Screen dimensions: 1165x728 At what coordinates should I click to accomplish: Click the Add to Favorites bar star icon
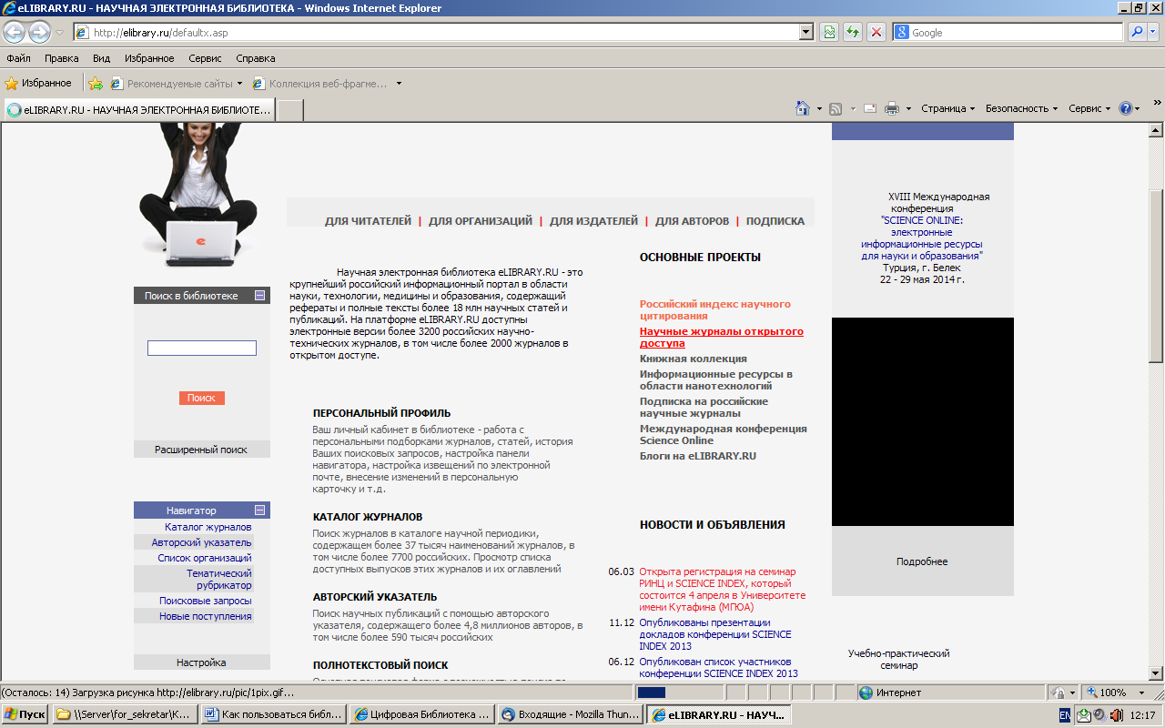click(96, 83)
